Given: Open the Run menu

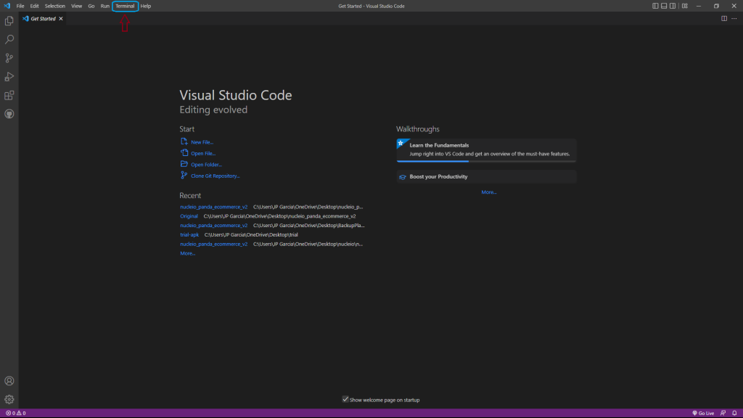Looking at the screenshot, I should 104,6.
